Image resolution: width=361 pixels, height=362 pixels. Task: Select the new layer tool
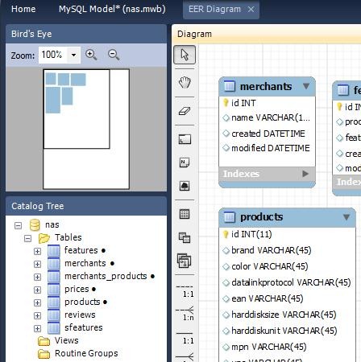coord(185,139)
